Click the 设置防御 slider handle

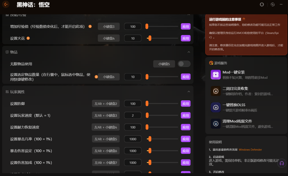point(147,103)
